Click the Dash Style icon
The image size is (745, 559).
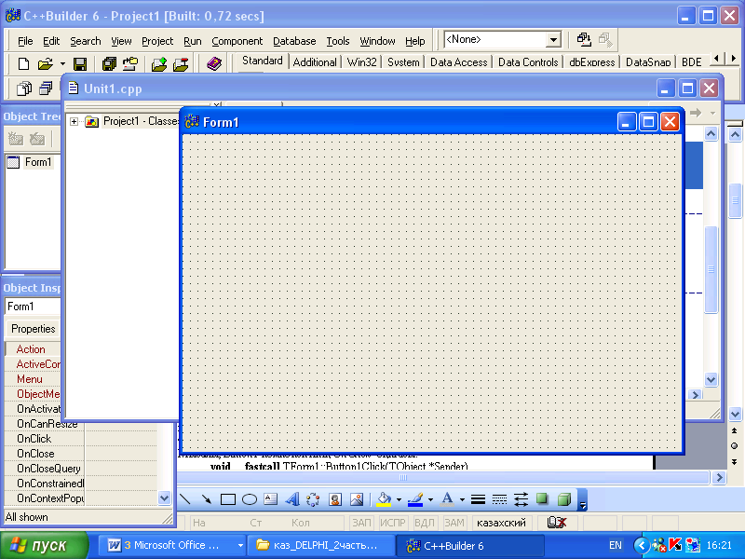499,499
